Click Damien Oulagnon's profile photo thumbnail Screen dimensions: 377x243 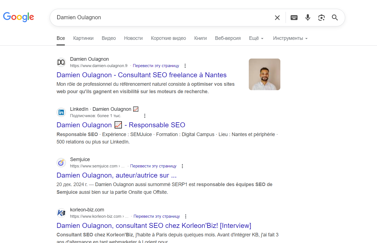point(264,74)
